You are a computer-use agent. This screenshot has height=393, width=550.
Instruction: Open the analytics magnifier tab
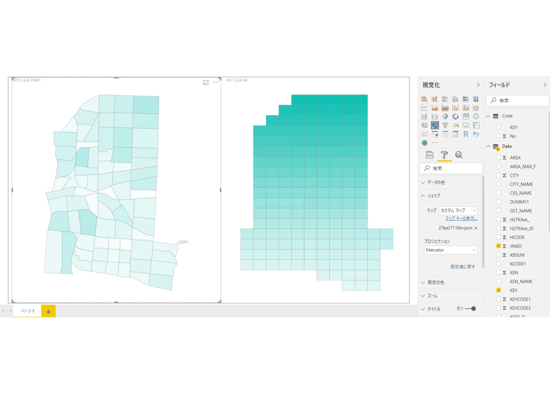coord(459,155)
